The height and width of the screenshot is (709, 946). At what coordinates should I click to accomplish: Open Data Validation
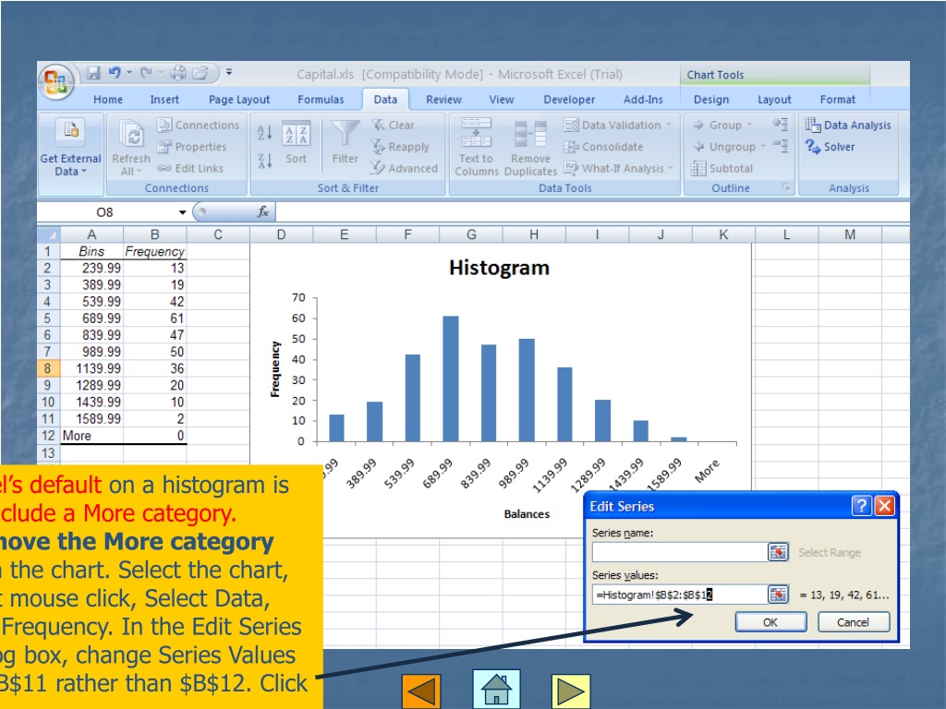[618, 125]
